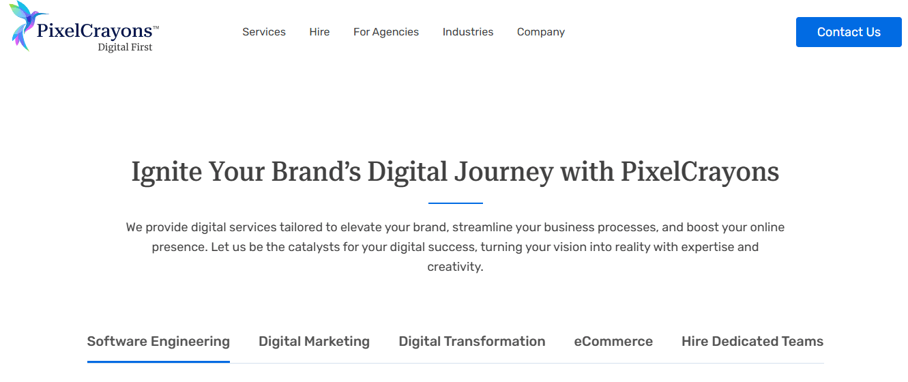Switch to the Digital Transformation tab

click(472, 342)
